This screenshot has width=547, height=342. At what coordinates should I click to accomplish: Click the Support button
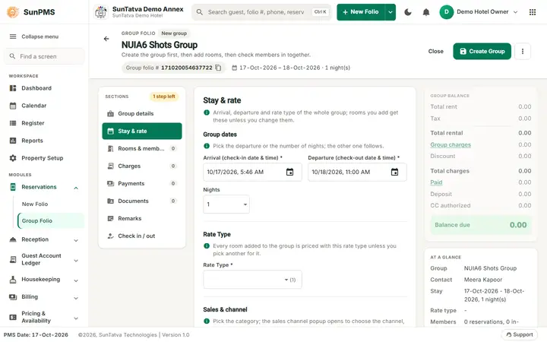click(x=519, y=334)
